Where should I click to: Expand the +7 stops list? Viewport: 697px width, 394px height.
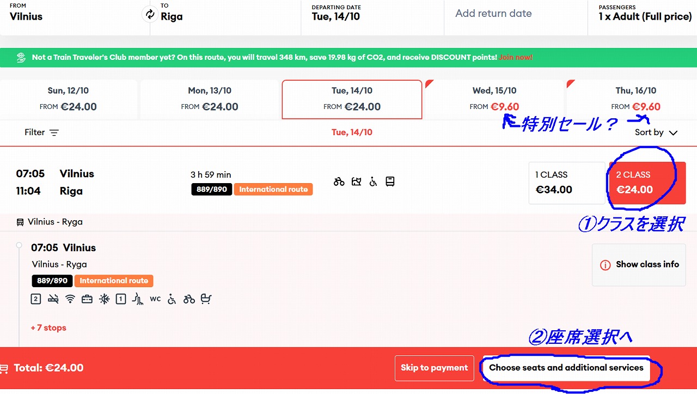(48, 328)
